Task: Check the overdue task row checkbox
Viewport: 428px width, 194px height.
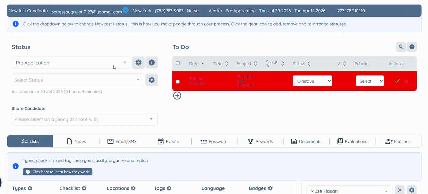Action: click(178, 82)
